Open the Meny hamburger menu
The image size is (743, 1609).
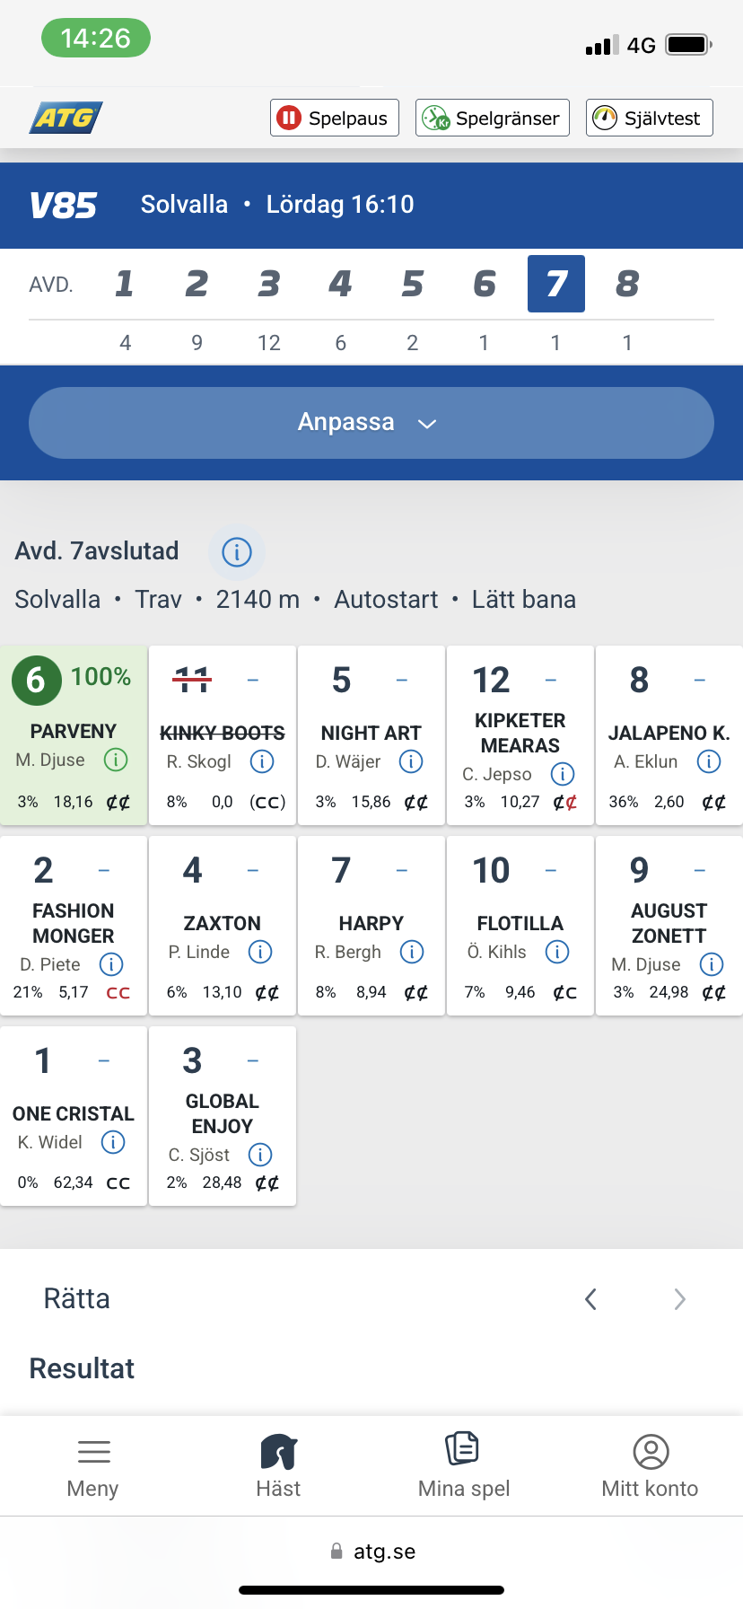[x=93, y=1451]
